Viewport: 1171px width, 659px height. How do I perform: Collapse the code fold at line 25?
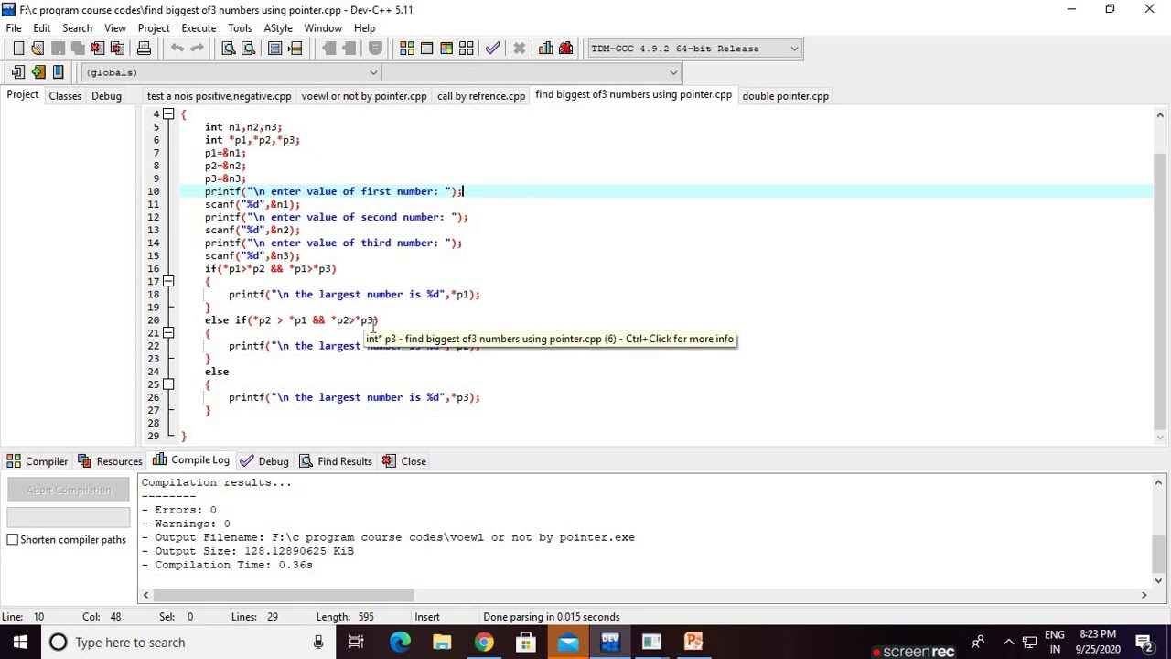coord(168,384)
